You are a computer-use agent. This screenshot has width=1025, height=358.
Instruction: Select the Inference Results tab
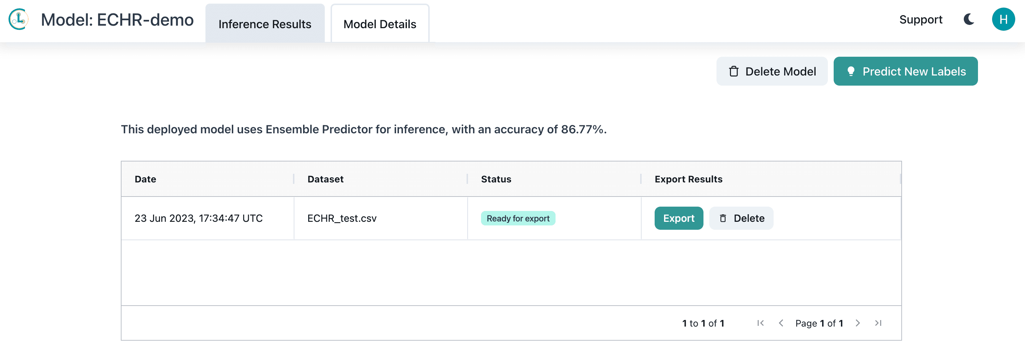pos(265,24)
